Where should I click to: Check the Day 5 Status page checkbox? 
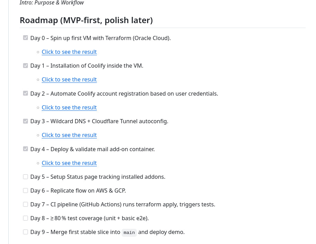26,177
